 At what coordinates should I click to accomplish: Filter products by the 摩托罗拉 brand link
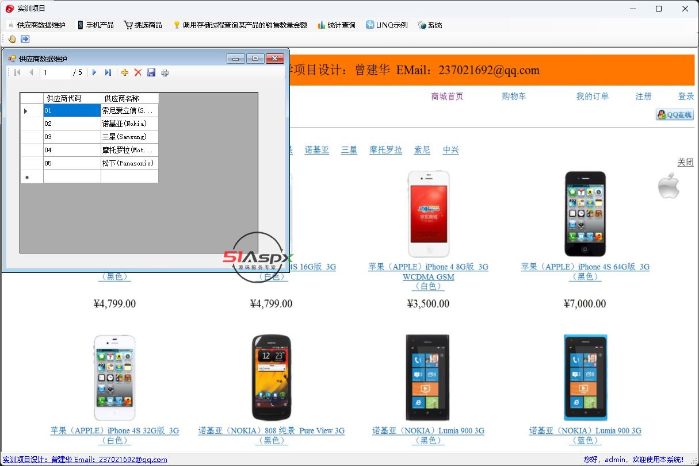pyautogui.click(x=386, y=150)
